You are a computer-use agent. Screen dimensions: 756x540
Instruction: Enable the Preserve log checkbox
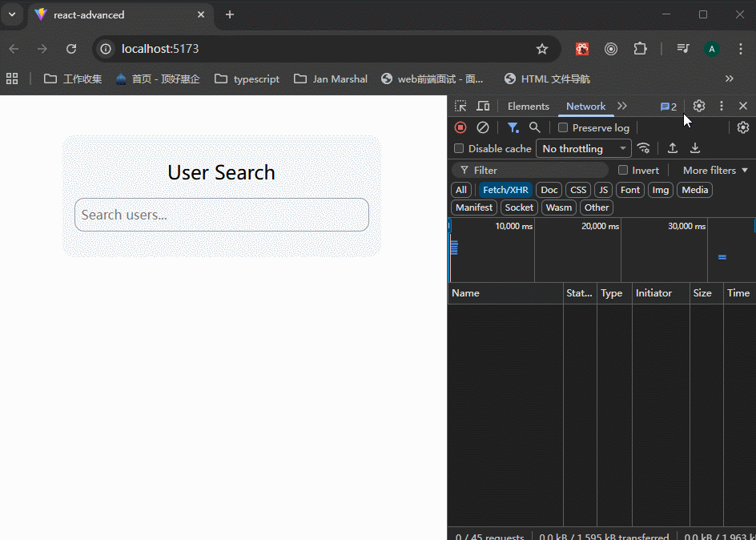pyautogui.click(x=563, y=127)
